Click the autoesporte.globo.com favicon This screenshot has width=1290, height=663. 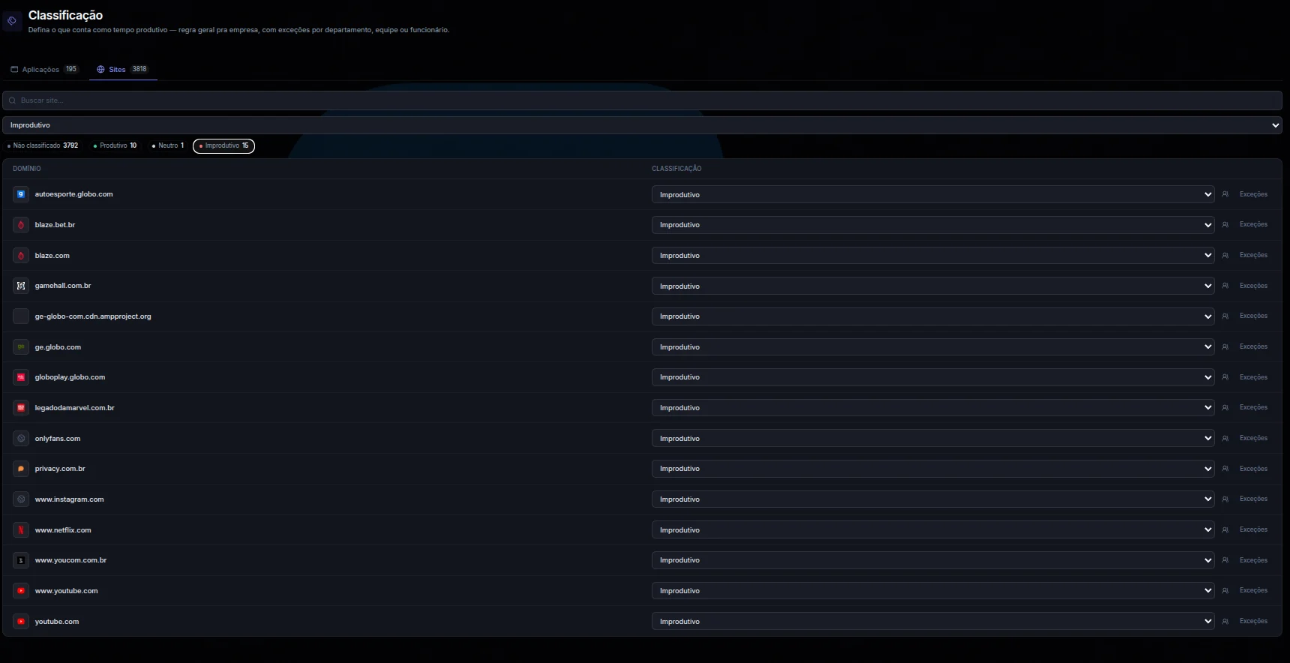(21, 194)
